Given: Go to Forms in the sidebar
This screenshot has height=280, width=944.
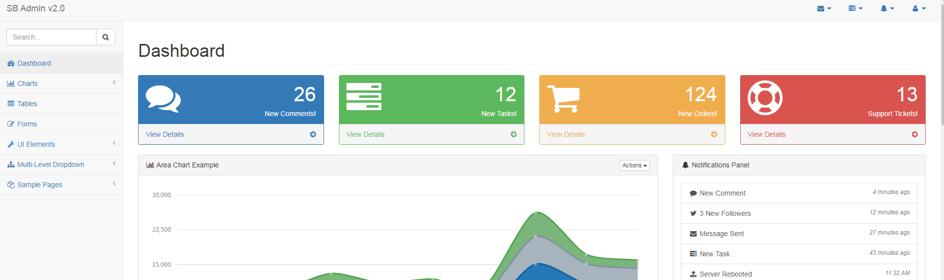Looking at the screenshot, I should [27, 124].
